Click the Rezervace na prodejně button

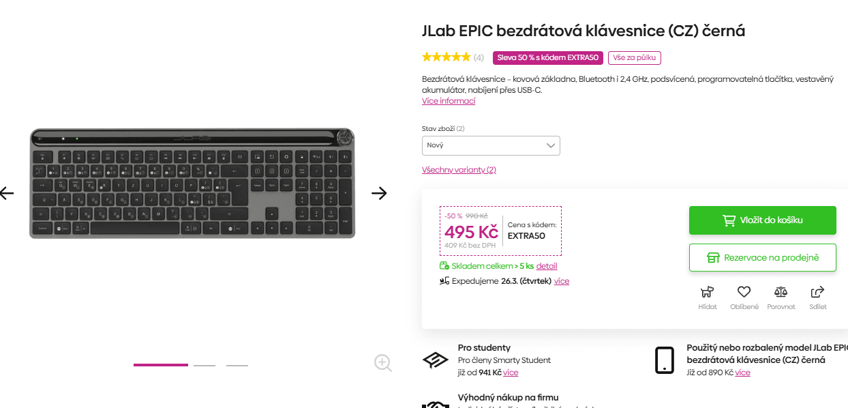762,257
